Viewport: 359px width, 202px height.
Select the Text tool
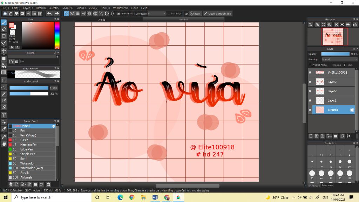(x=4, y=115)
